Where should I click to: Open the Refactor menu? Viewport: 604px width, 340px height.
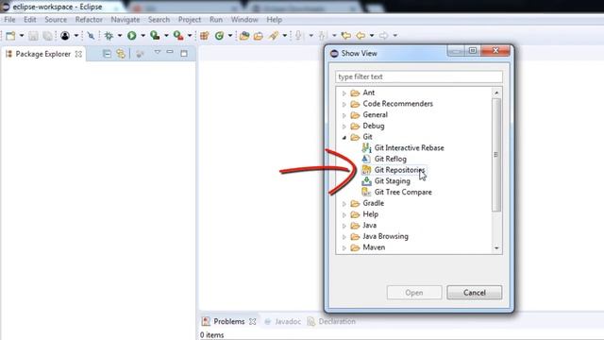(x=89, y=20)
